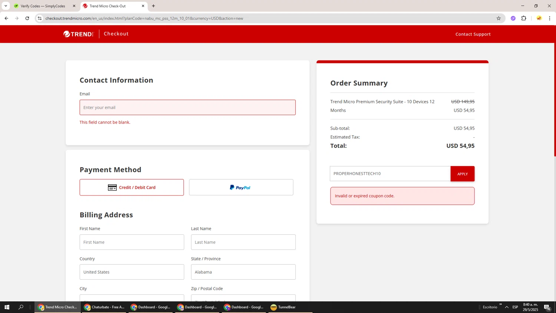Show hidden system tray icons chevron
Viewport: 556px width, 313px height.
[507, 307]
